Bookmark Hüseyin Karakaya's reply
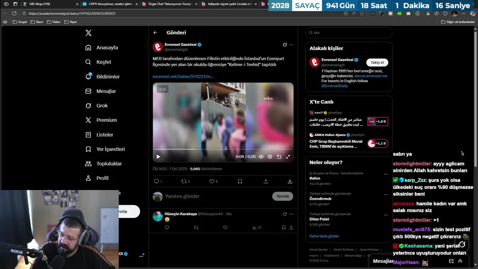Viewport: 478px width, 269px height. pyautogui.click(x=284, y=228)
